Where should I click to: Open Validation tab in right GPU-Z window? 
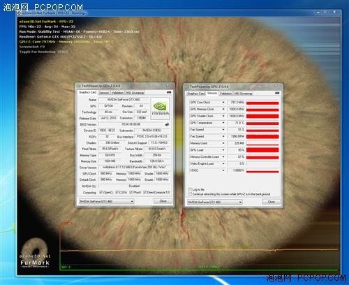[225, 94]
